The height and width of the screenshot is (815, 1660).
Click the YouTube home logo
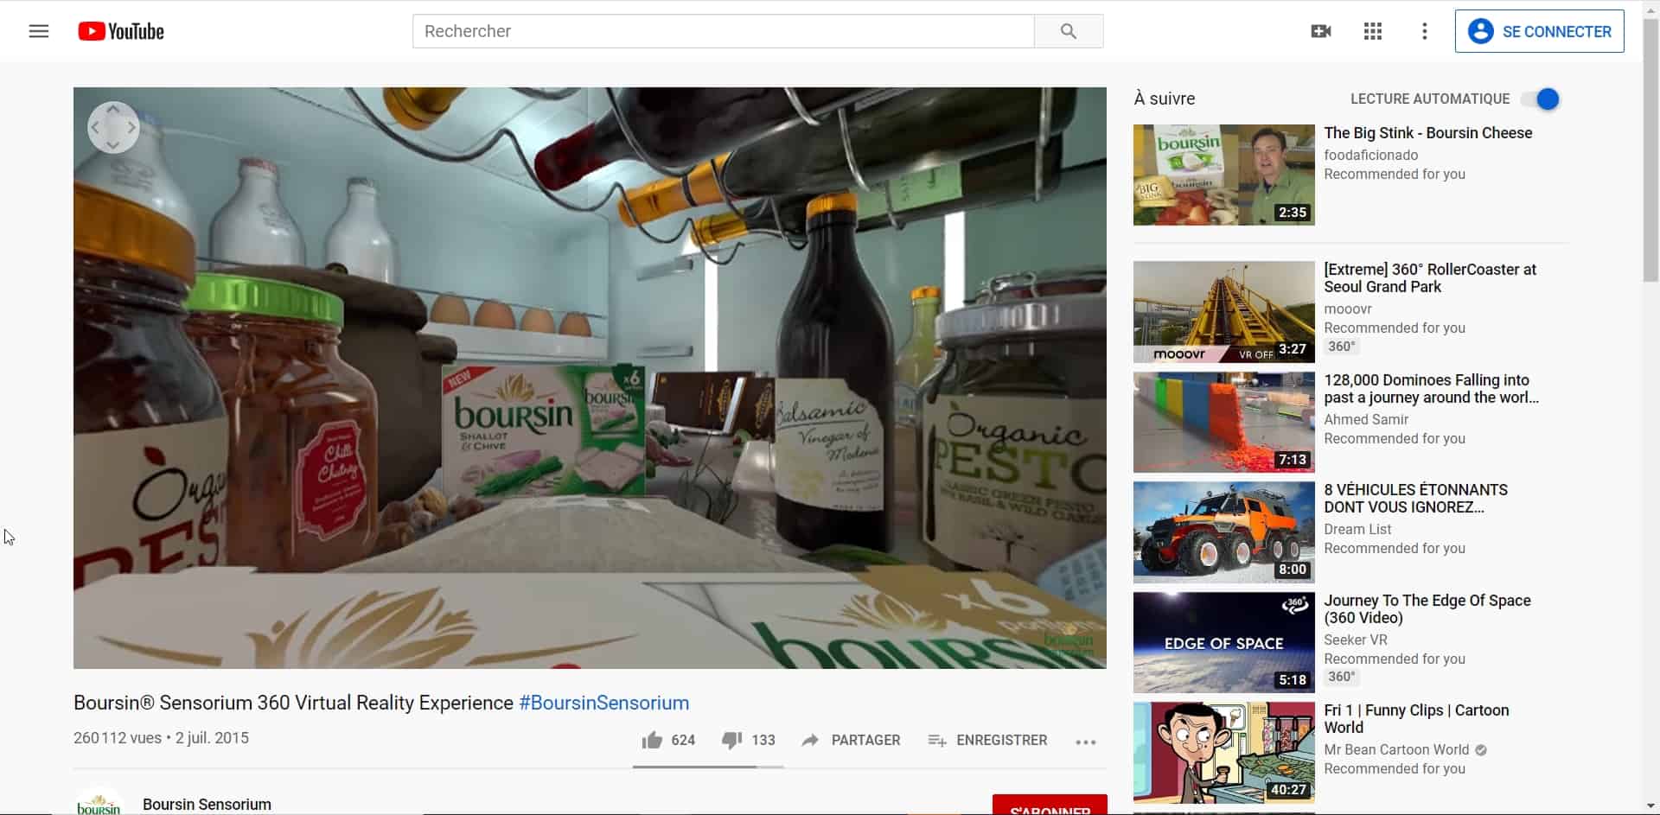click(x=121, y=32)
